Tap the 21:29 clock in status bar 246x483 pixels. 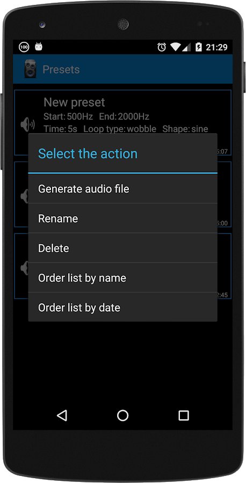[216, 47]
